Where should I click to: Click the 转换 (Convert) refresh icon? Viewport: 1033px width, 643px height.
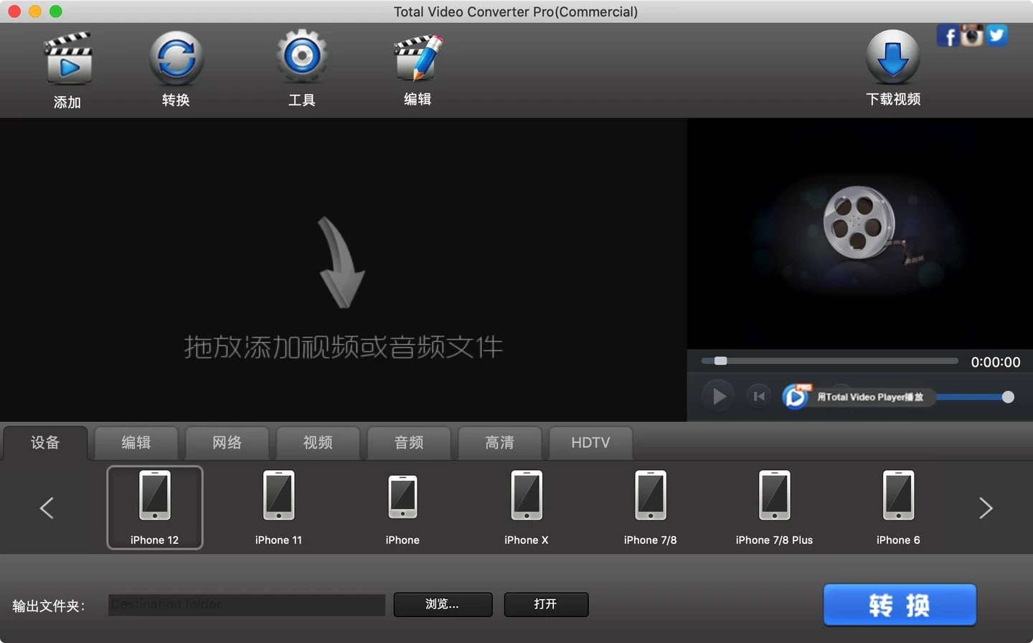[176, 58]
